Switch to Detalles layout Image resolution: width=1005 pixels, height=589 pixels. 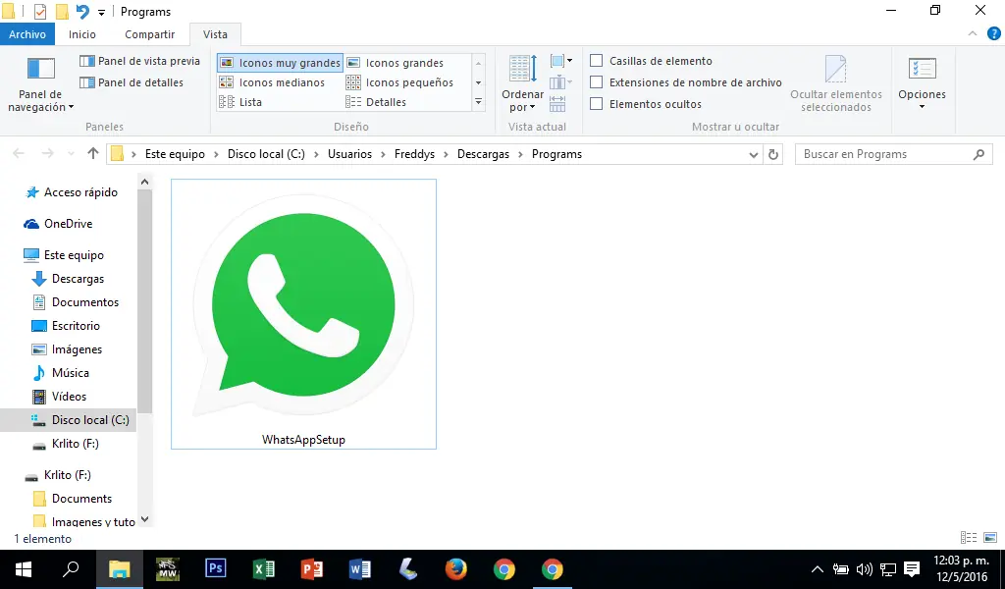click(376, 102)
